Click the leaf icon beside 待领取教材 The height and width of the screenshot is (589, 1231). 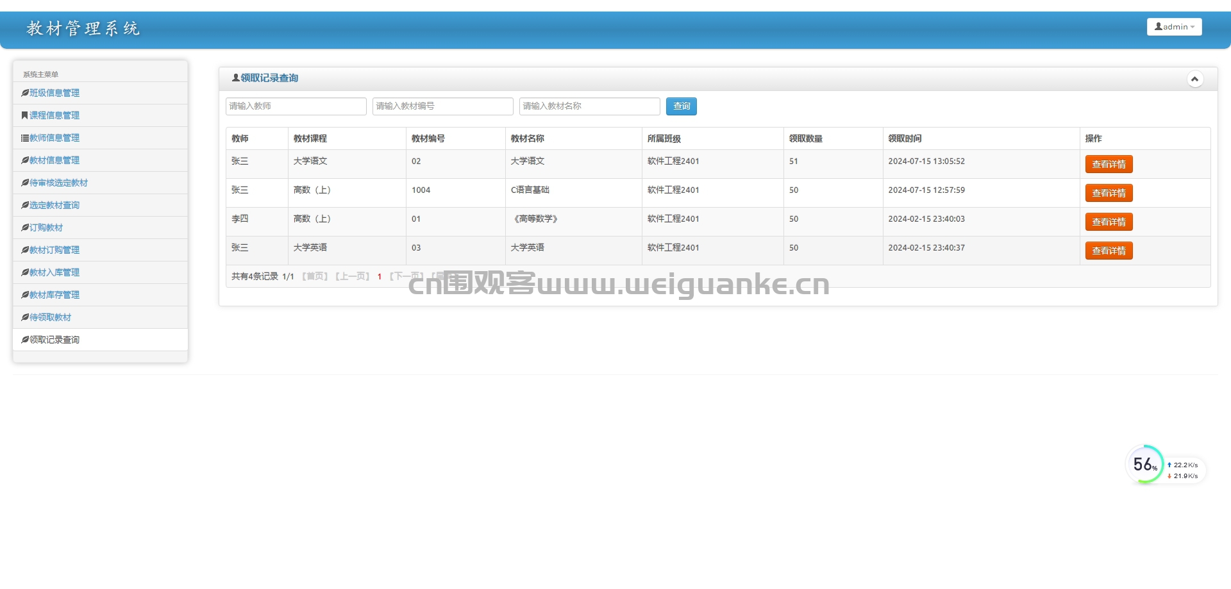click(x=25, y=317)
